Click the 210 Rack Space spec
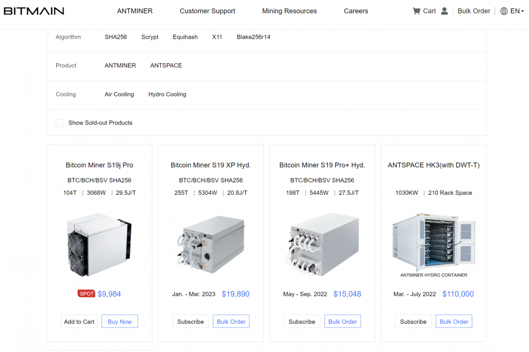The image size is (529, 352). click(x=450, y=193)
